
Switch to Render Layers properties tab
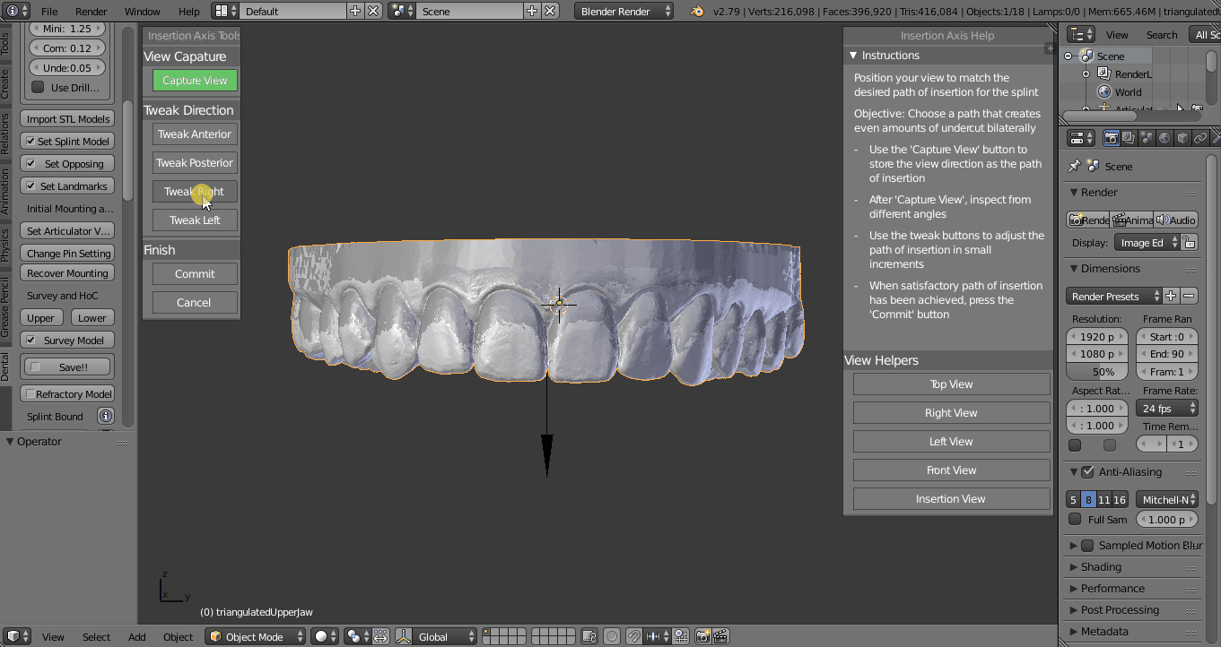(1129, 138)
